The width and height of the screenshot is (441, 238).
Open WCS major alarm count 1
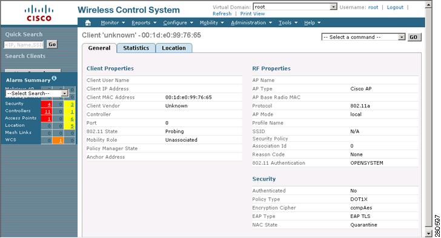pos(61,140)
